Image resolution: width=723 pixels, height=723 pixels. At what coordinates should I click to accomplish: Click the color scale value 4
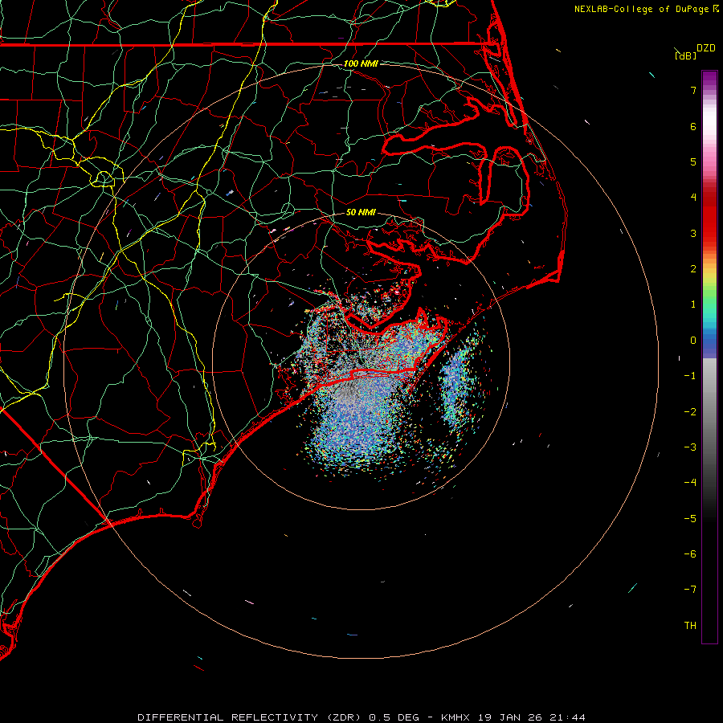[x=693, y=198]
